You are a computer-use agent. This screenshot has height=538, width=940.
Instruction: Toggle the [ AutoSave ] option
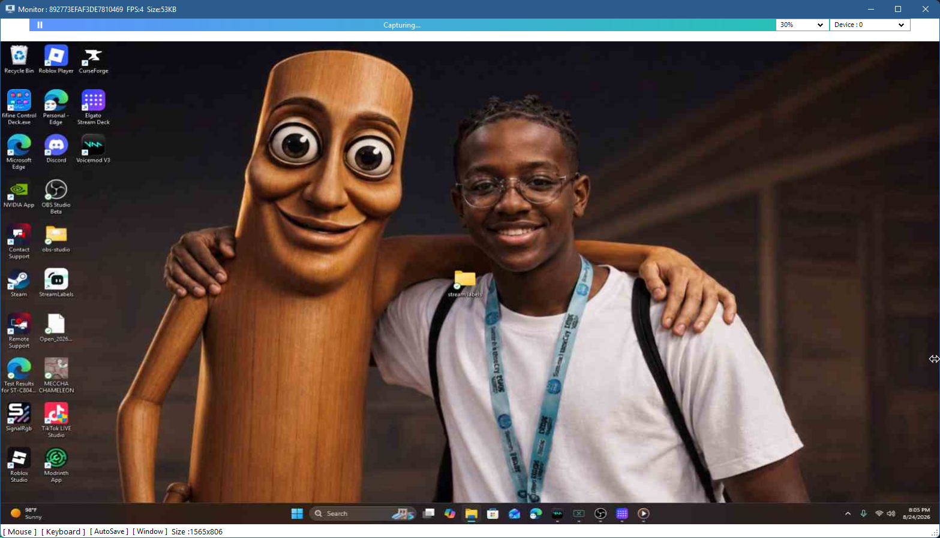109,531
